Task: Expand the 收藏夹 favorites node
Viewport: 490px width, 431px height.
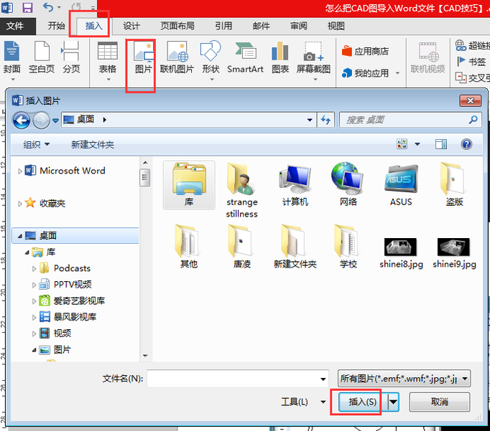Action: point(19,204)
